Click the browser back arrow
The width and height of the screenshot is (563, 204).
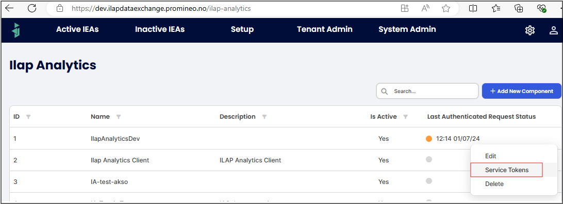(x=9, y=8)
